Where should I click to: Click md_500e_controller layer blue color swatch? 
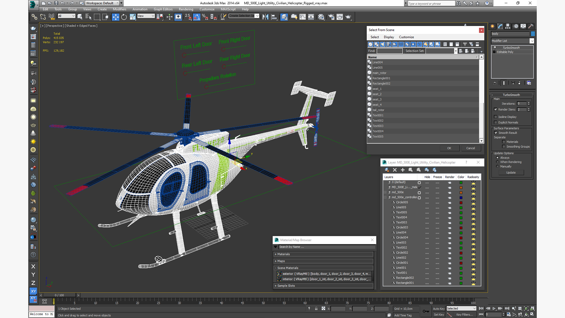click(461, 198)
